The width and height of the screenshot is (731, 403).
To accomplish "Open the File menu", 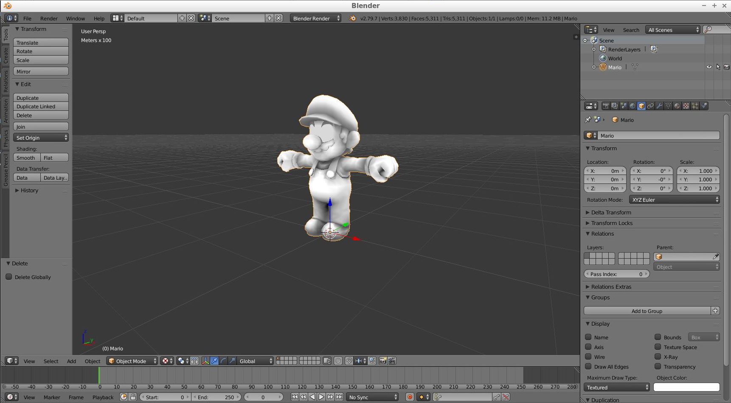I will 27,18.
